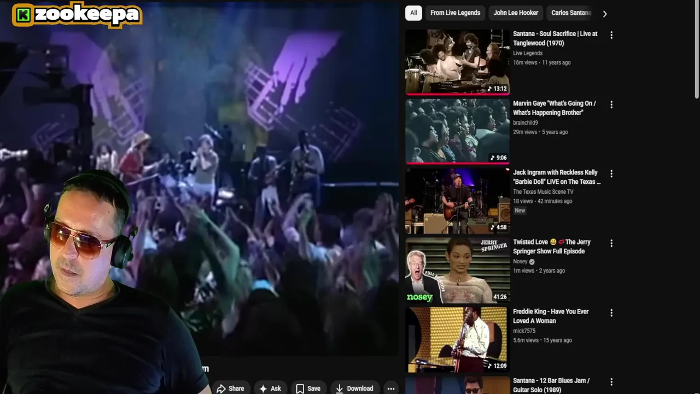Open more options for Marvin Gaye video
This screenshot has height=394, width=700.
tap(611, 105)
